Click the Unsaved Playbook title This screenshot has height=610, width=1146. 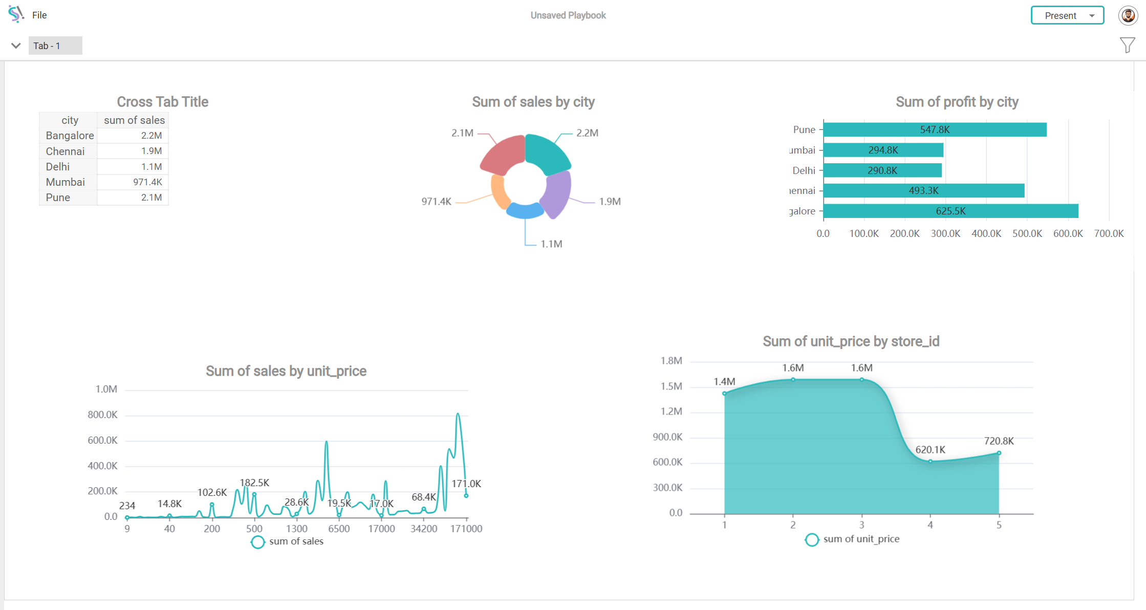click(568, 15)
